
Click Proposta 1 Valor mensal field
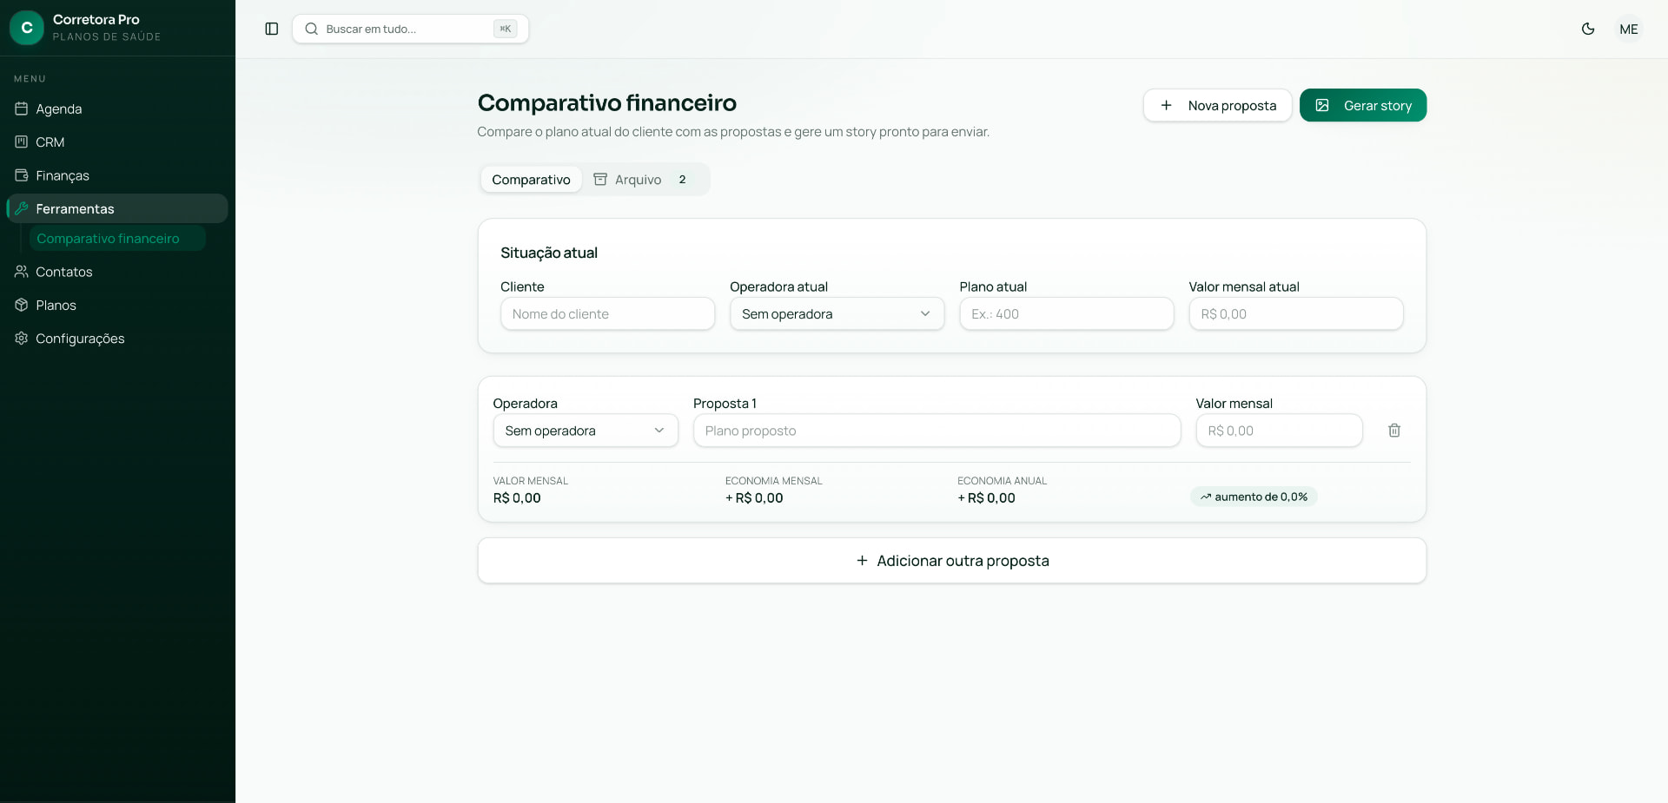[1279, 431]
